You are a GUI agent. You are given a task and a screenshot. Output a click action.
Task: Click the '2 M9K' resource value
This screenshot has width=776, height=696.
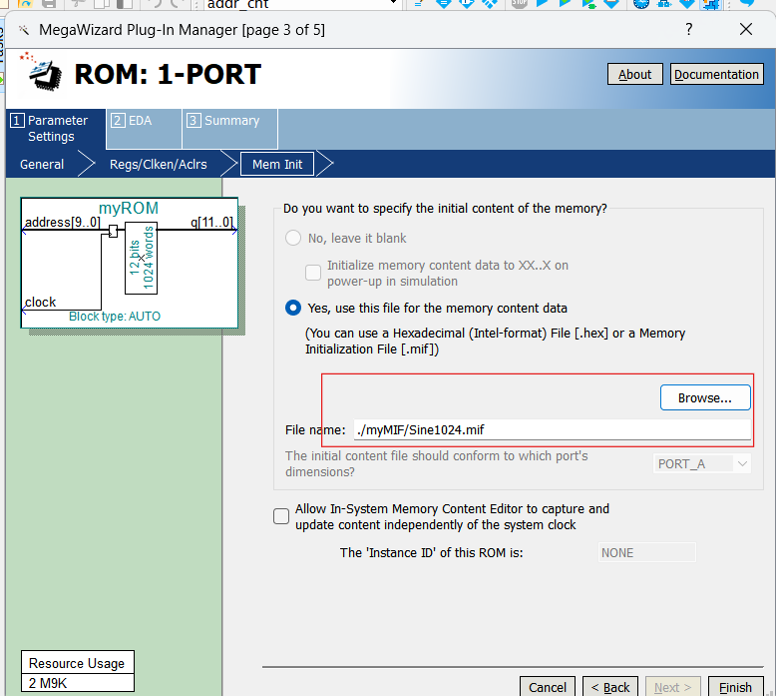click(x=48, y=683)
